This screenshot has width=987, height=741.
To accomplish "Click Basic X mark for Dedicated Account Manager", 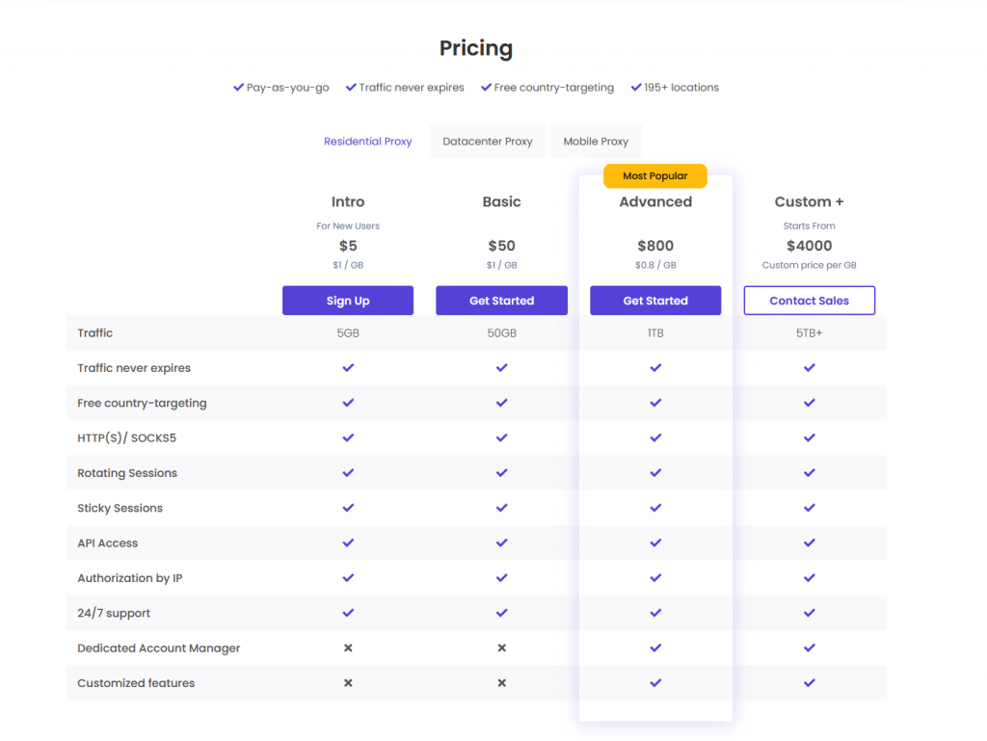I will pyautogui.click(x=501, y=648).
